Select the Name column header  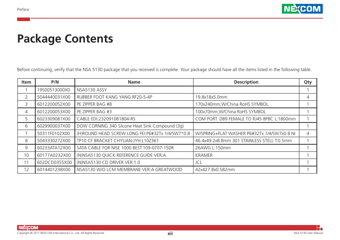tap(134, 82)
